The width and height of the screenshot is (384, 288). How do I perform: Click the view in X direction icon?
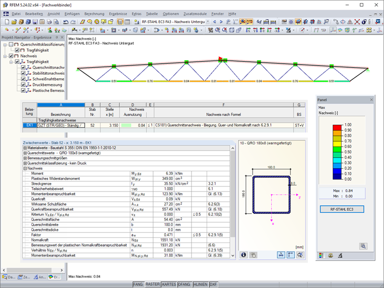pyautogui.click(x=248, y=30)
